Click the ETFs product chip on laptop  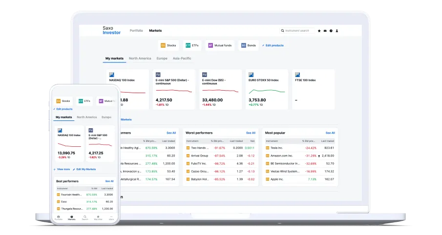tap(192, 45)
